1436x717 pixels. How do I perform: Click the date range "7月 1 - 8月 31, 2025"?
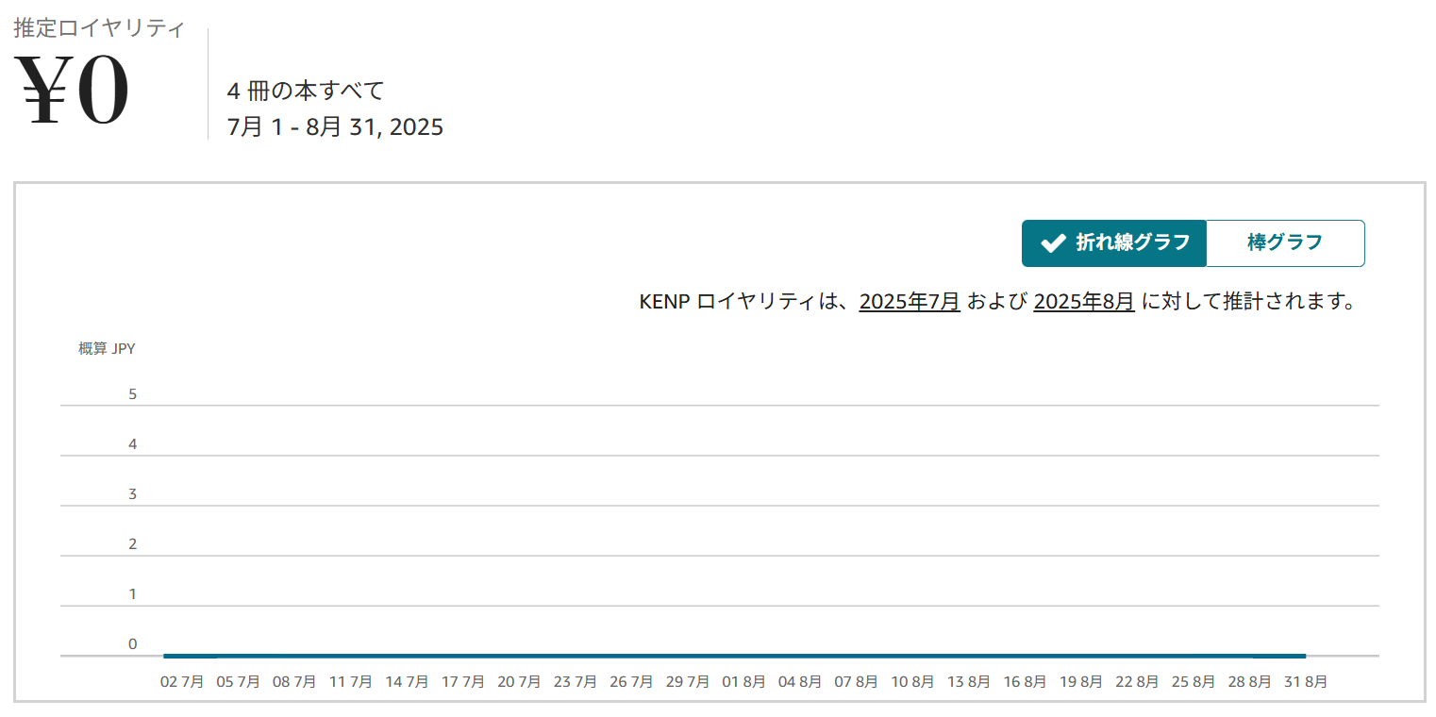[x=335, y=126]
